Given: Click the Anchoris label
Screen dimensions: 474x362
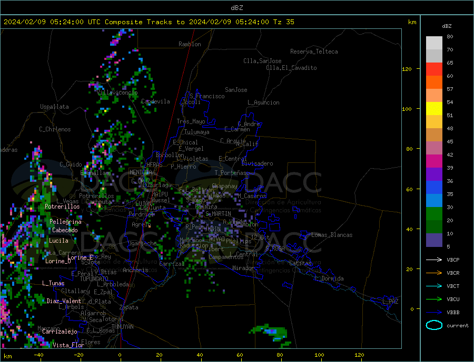Looking at the screenshot, I should pos(135,270).
